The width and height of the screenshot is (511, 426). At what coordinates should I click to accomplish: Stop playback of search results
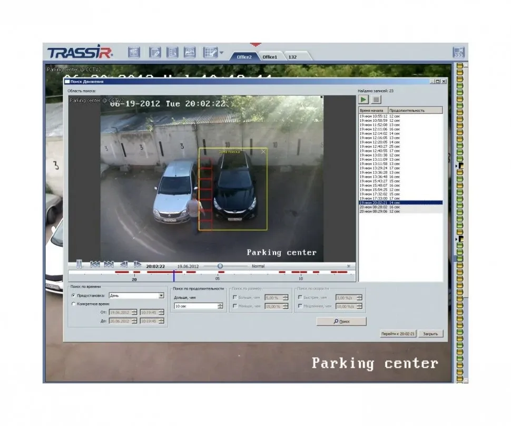(x=376, y=100)
